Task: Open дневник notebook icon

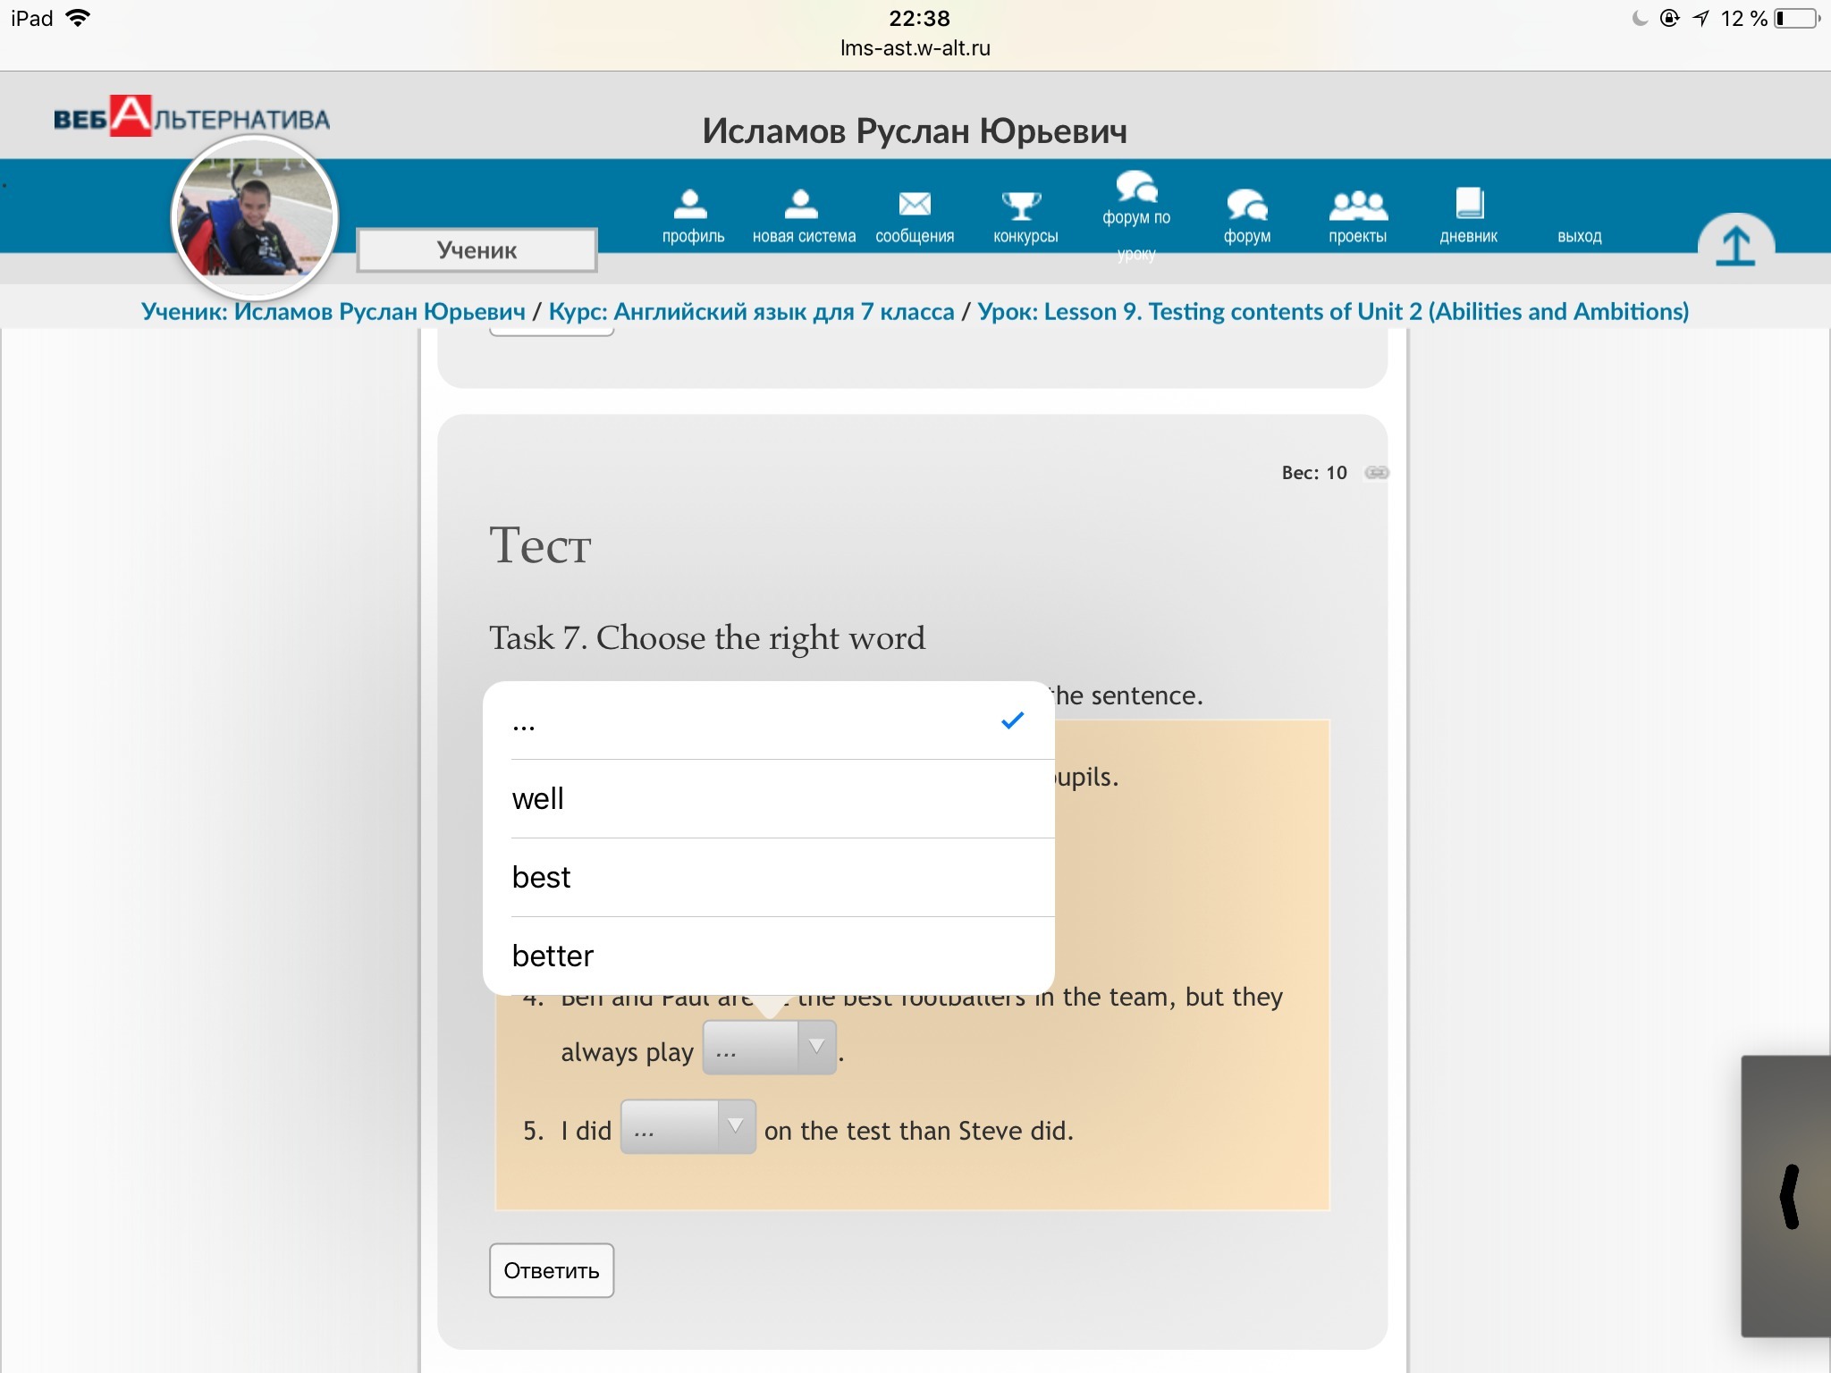Action: pyautogui.click(x=1468, y=205)
